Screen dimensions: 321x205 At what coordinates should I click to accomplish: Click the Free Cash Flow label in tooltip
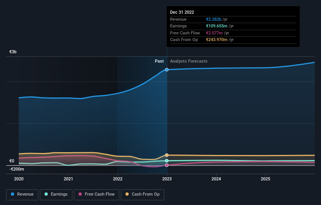(x=185, y=33)
